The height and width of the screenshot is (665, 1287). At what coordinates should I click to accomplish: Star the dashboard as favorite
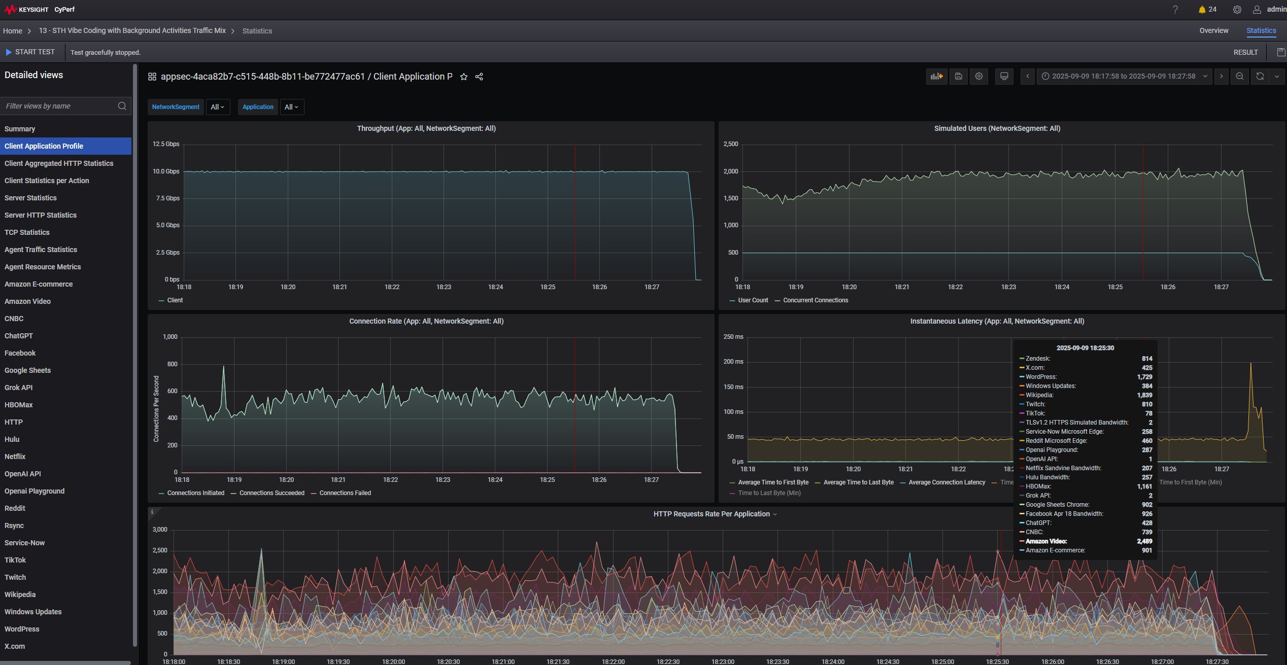(463, 77)
